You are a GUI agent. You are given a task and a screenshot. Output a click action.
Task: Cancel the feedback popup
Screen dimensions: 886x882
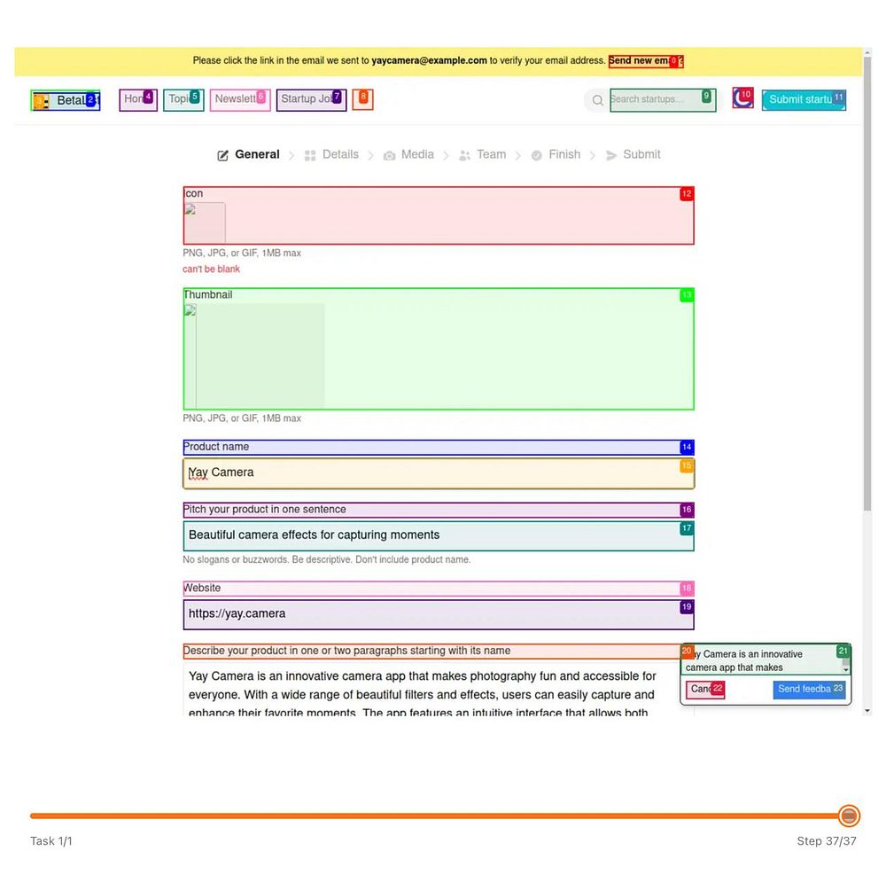[x=705, y=690]
